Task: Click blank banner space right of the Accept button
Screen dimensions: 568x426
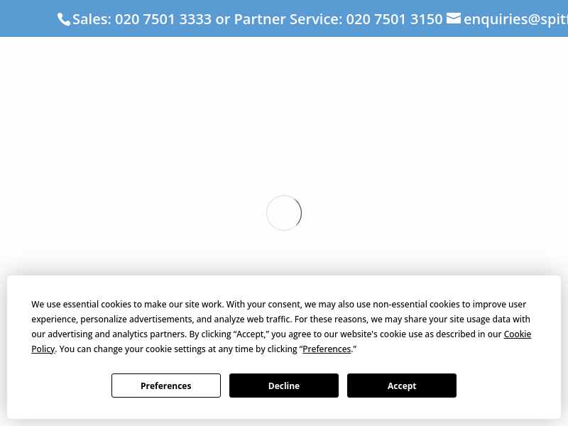Action: coord(508,386)
